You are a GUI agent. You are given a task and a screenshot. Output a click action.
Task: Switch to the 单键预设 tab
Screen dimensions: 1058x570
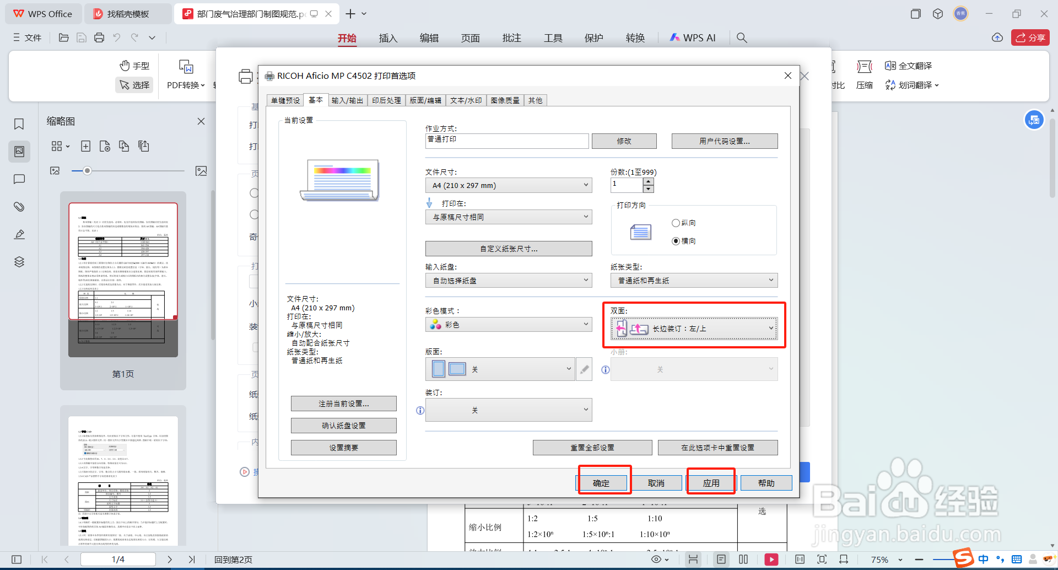tap(285, 100)
